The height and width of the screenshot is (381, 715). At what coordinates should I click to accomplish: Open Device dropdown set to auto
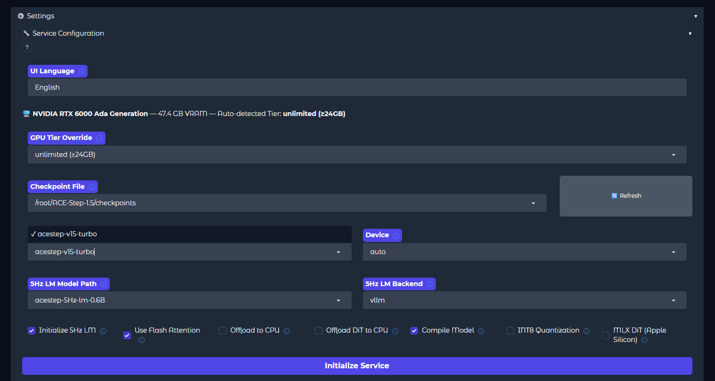coord(525,252)
